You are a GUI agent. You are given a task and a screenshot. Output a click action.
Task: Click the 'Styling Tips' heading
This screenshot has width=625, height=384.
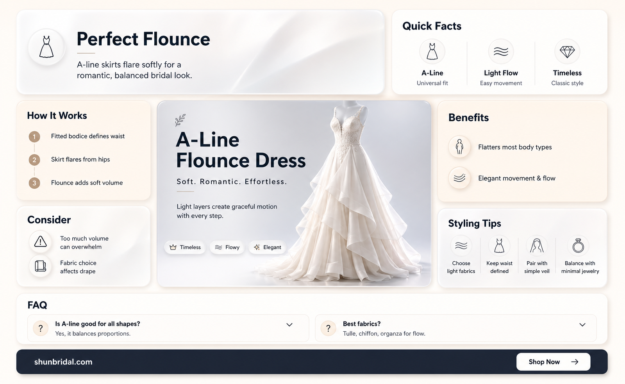pyautogui.click(x=474, y=223)
